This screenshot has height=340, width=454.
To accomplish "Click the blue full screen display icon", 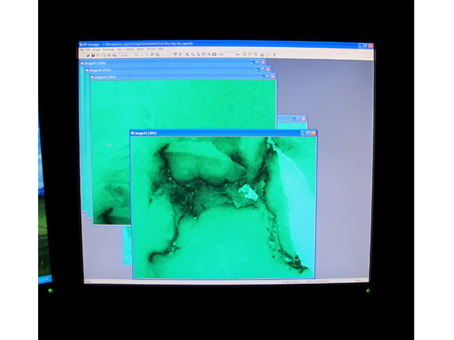I will tap(214, 55).
